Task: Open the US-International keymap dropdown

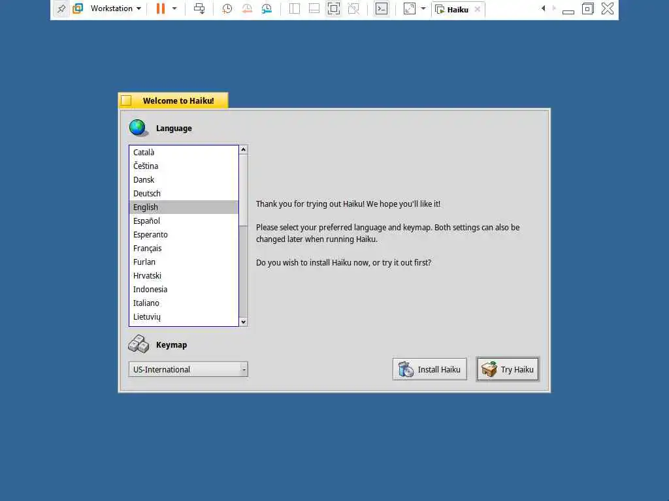Action: pyautogui.click(x=188, y=369)
